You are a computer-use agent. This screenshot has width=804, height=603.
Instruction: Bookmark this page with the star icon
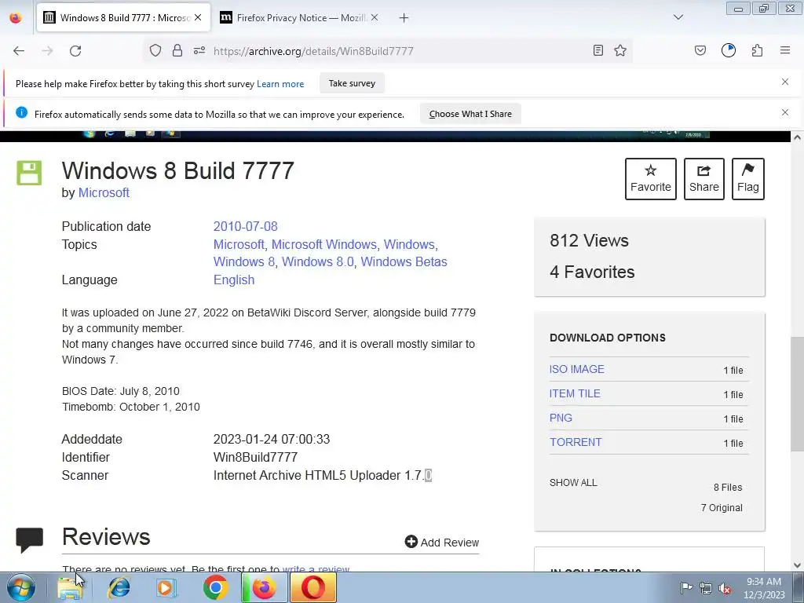point(620,50)
